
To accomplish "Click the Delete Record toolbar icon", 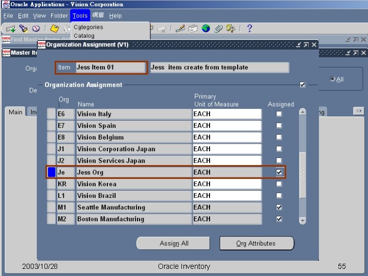I will pos(162,29).
